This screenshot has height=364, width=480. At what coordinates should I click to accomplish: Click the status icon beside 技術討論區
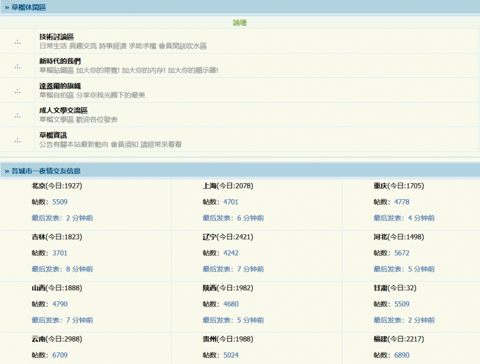17,41
